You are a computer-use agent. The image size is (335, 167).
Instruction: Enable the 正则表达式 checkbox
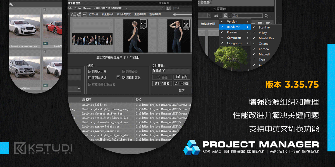[x=90, y=78]
